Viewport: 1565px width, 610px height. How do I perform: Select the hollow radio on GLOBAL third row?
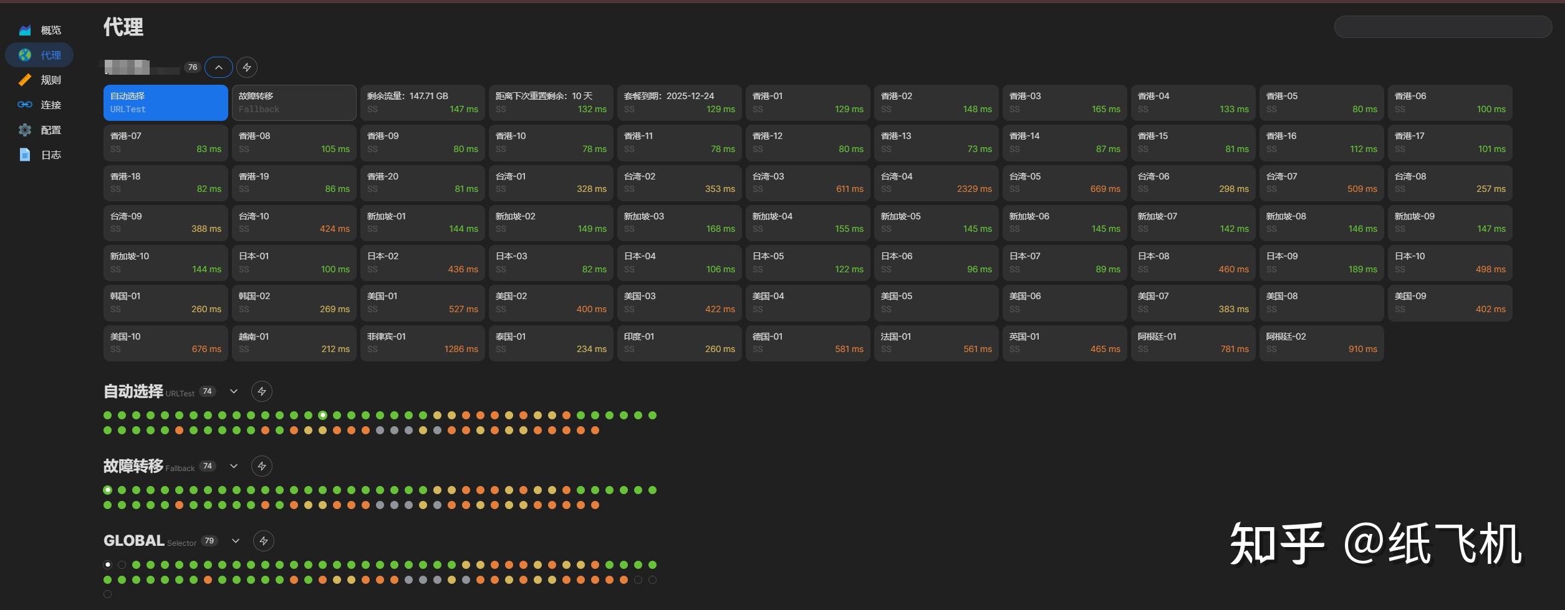point(107,594)
